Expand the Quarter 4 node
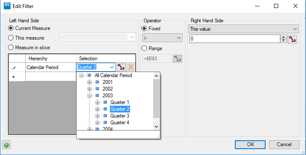Screen dimensions: 306x155 97,123
